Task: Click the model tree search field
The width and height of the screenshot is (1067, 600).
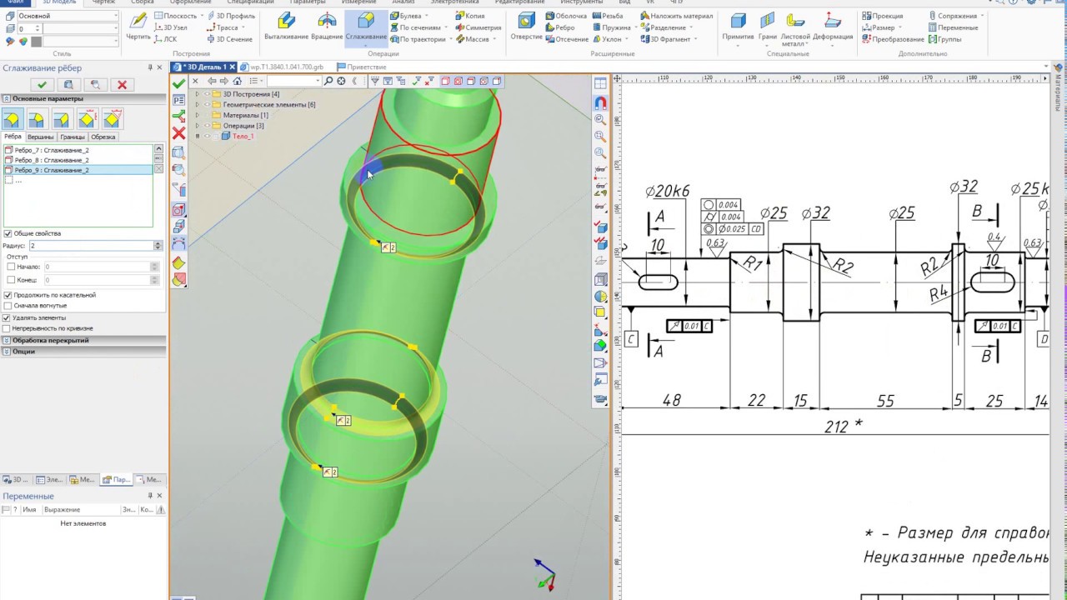Action: click(293, 81)
